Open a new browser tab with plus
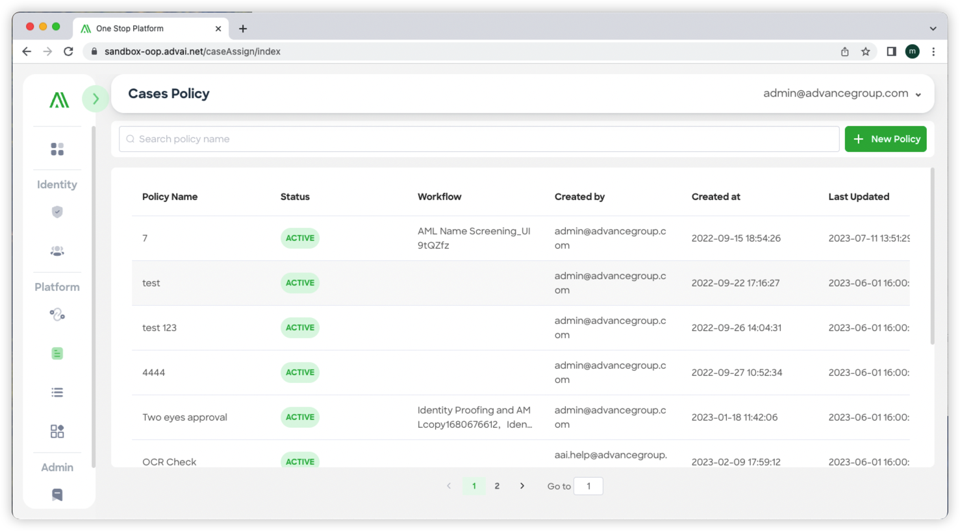 (243, 29)
